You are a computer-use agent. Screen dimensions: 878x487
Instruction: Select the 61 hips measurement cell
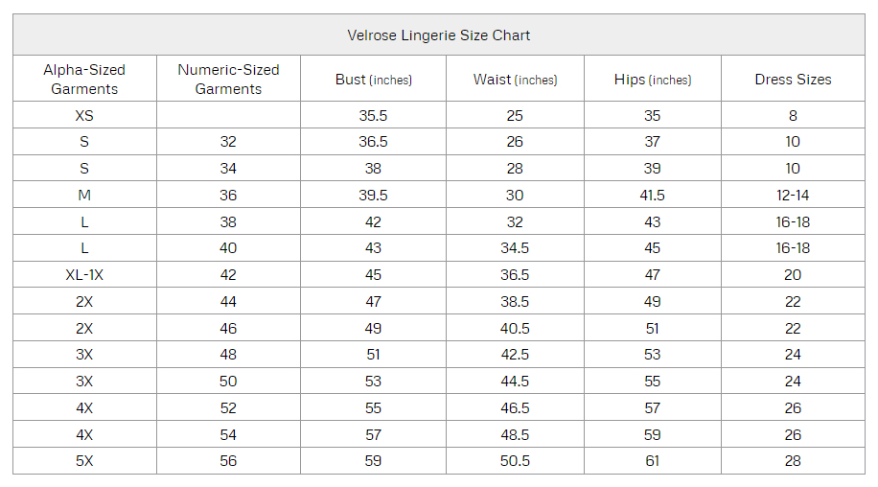tap(652, 461)
